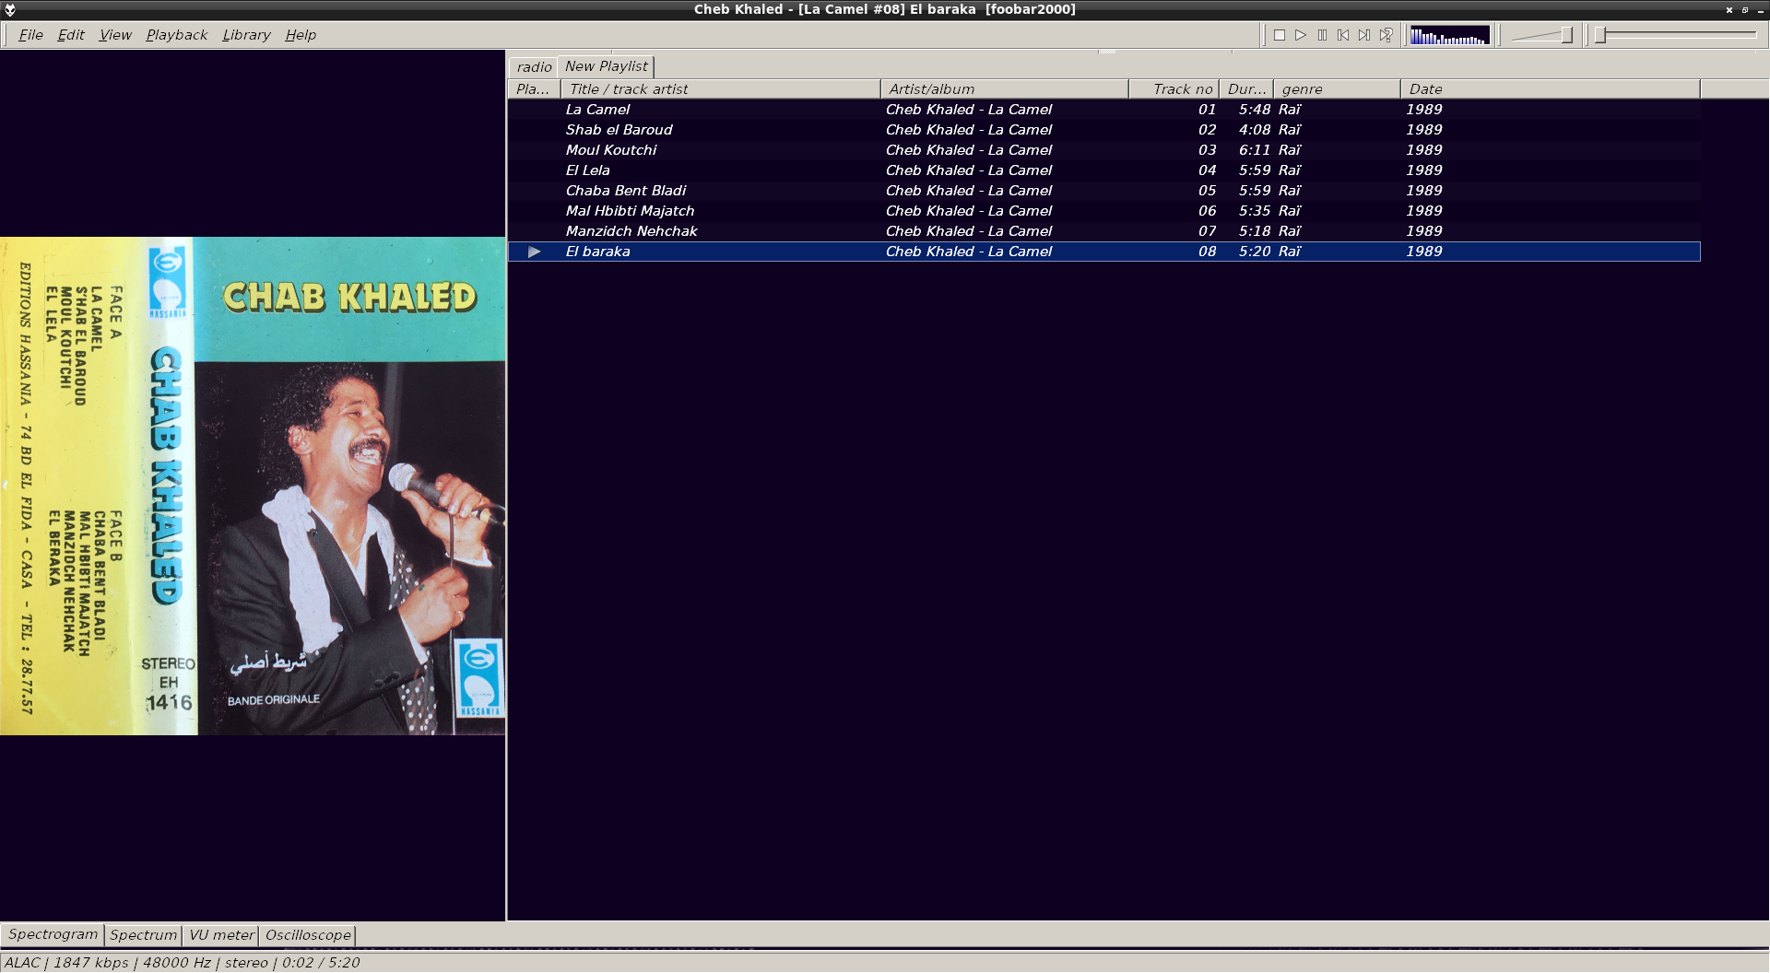
Task: Select the track Shab el Baroud
Action: click(x=1103, y=130)
